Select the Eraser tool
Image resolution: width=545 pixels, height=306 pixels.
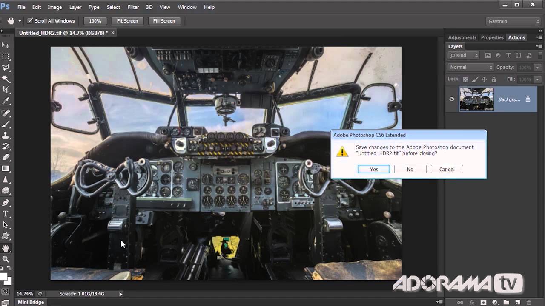[6, 157]
